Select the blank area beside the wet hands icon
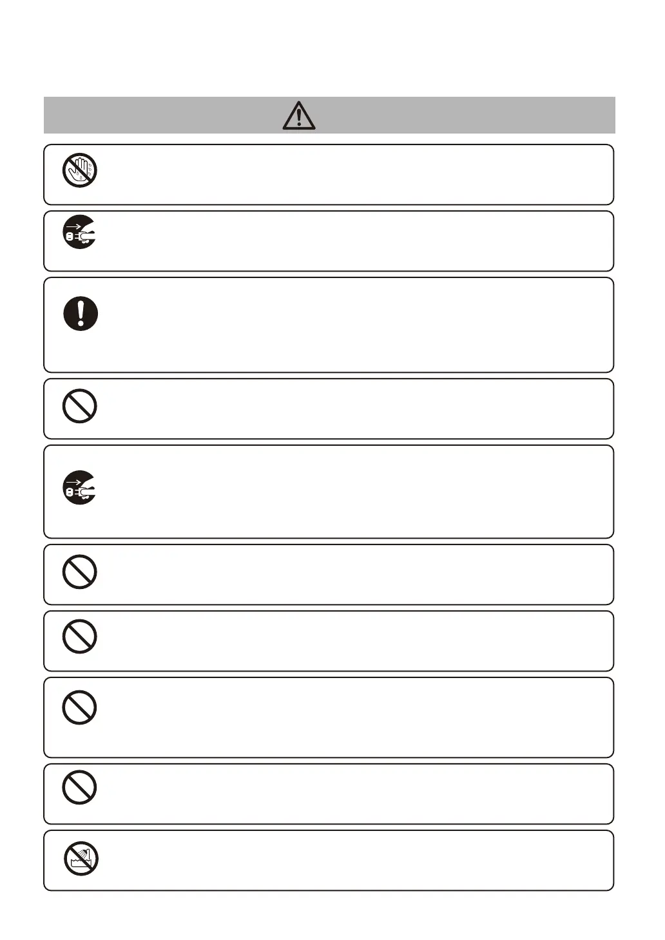Screen dimensions: 665x940 pos(354,175)
